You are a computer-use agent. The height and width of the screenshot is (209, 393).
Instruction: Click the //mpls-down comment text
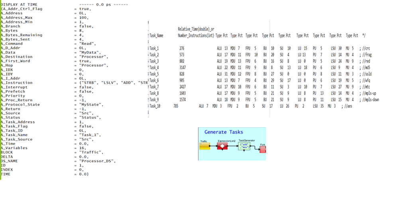coord(369,100)
